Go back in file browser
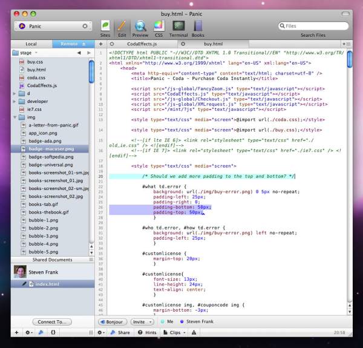The width and height of the screenshot is (363, 348). (79, 53)
